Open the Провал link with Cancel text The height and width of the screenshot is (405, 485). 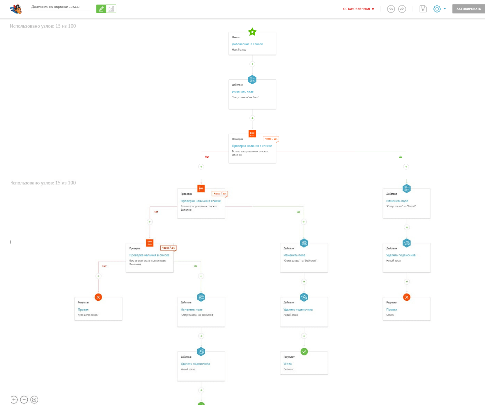click(x=392, y=310)
